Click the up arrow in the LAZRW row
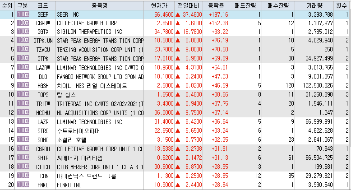The image size is (351, 190). [178, 68]
